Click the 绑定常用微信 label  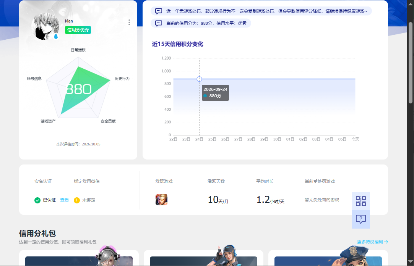pos(87,181)
